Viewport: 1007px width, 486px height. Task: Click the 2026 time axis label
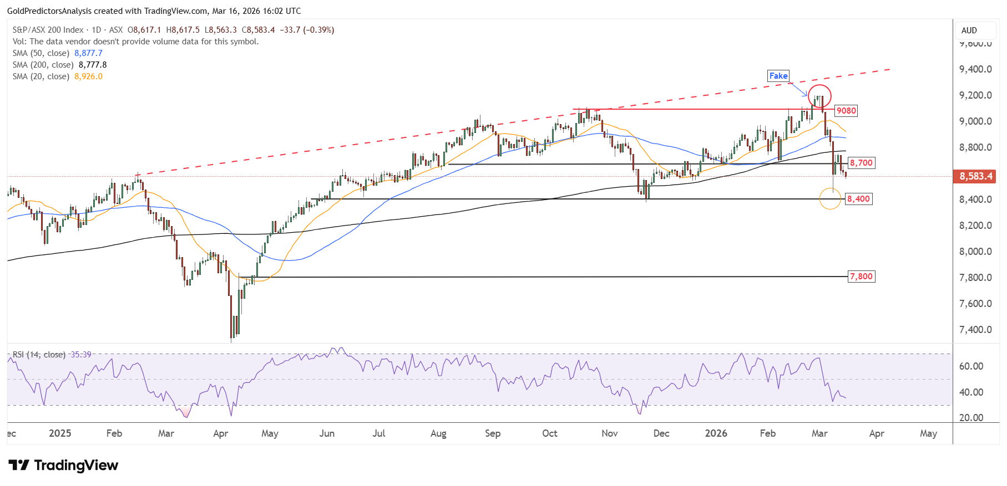click(716, 433)
